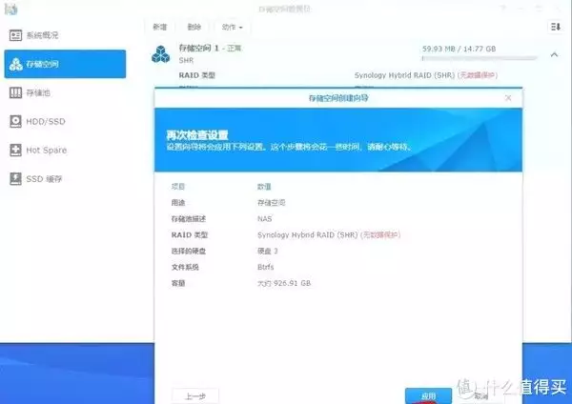Screen dimensions: 572x404
Task: Go to HDD/SSD in the sidebar
Action: [x=46, y=121]
